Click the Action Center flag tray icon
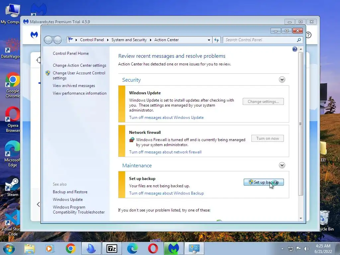This screenshot has height=255, width=340. pyautogui.click(x=298, y=249)
